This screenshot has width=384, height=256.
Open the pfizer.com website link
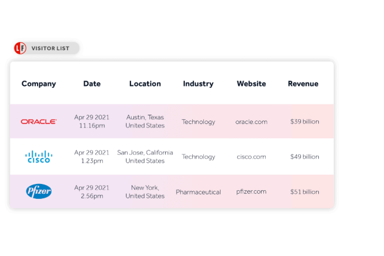tap(251, 191)
